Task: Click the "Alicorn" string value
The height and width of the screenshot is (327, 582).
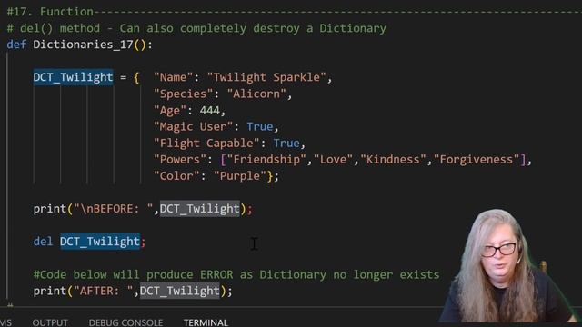Action: (256, 94)
